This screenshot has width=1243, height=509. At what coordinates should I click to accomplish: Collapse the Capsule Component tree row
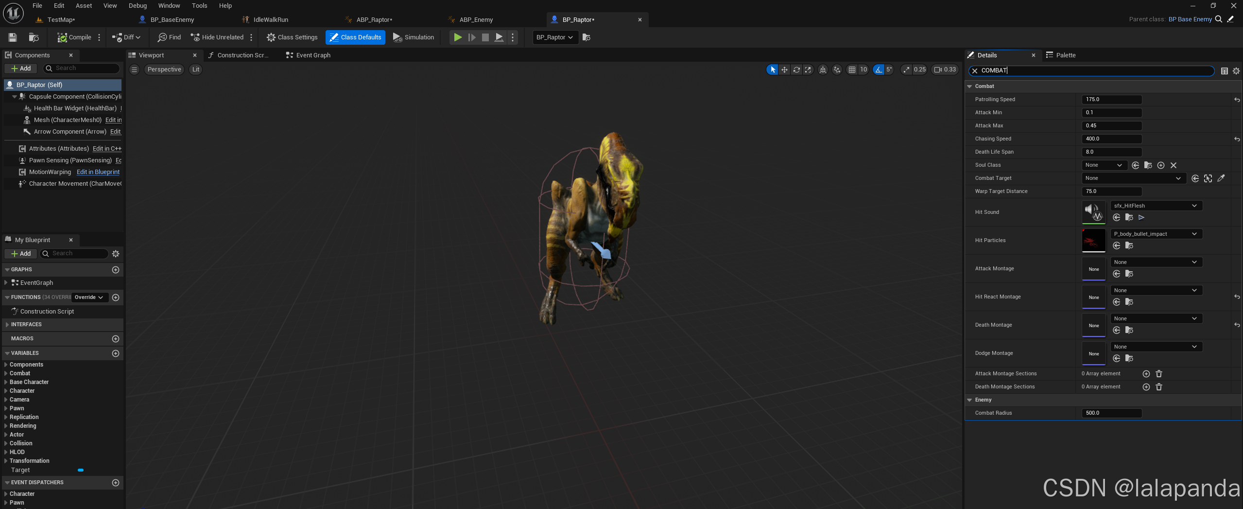tap(15, 97)
